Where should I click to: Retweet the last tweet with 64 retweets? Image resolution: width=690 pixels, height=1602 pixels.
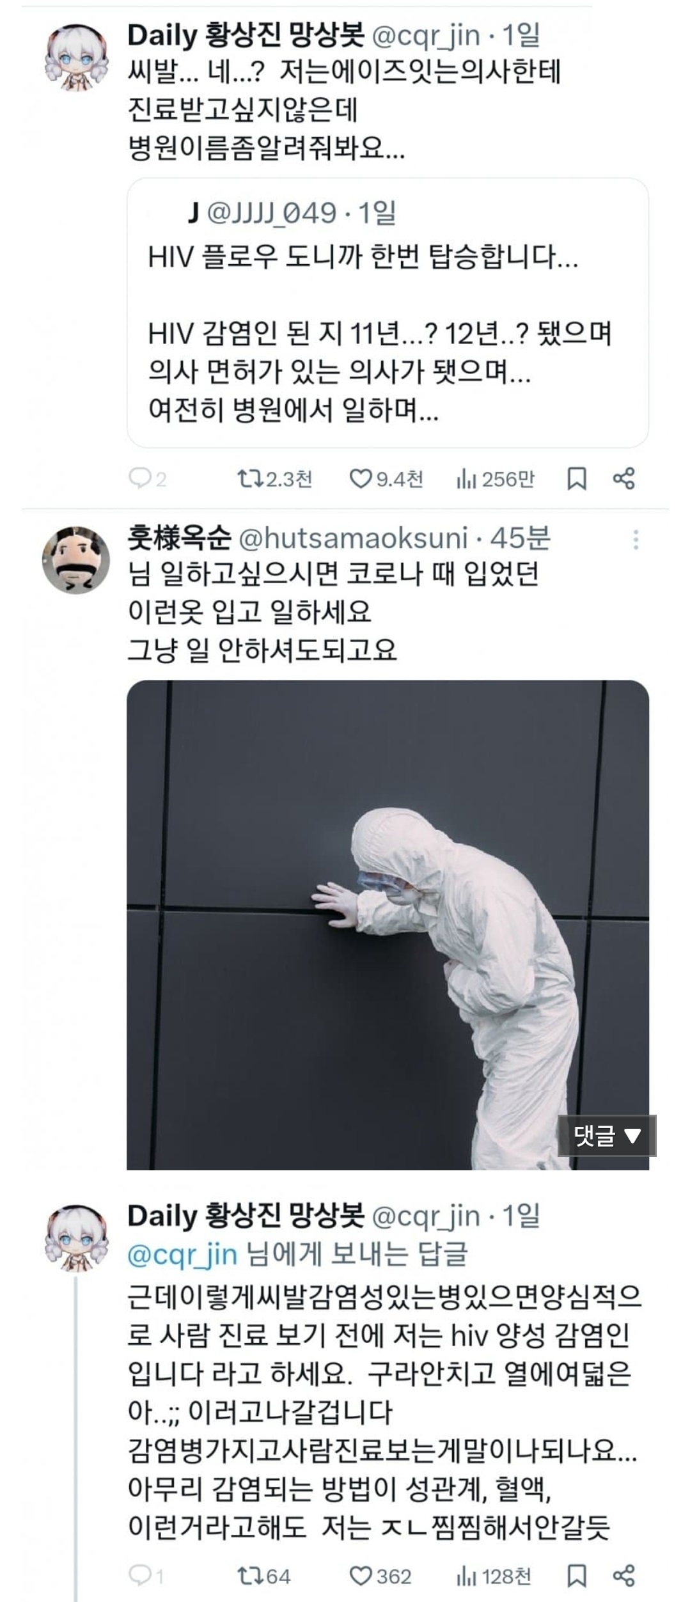tap(263, 1576)
